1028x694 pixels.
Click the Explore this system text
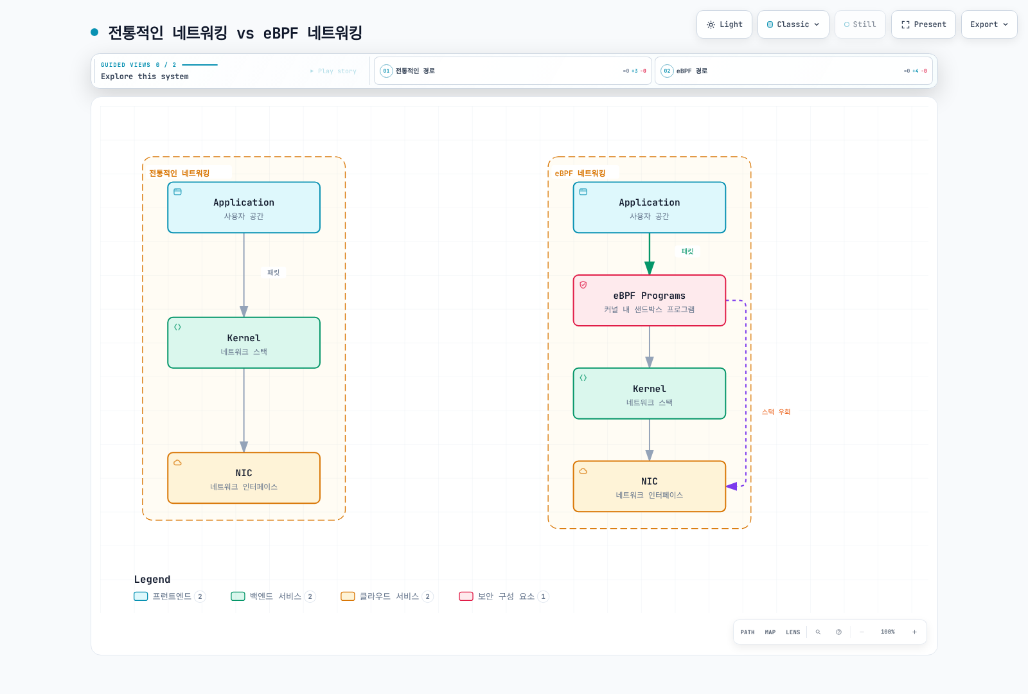click(145, 76)
